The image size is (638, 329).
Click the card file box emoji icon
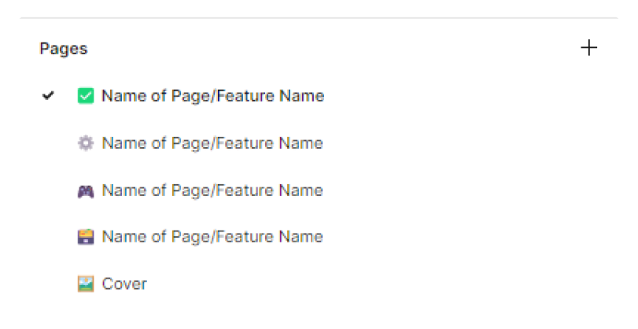tap(86, 237)
